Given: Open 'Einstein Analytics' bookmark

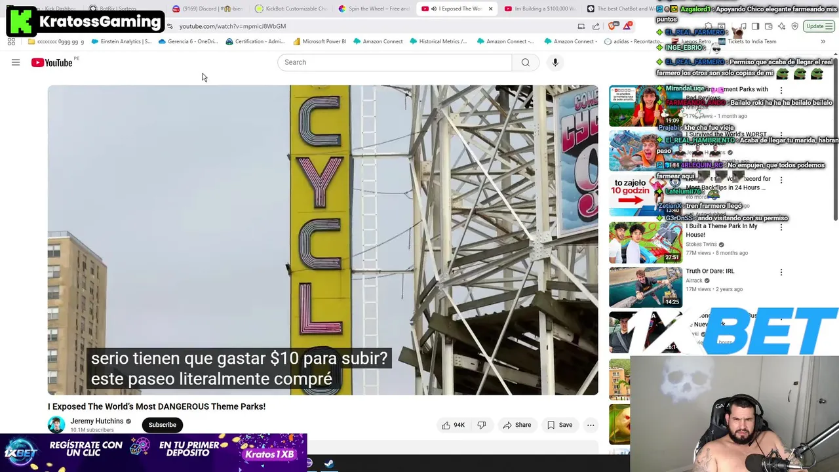Looking at the screenshot, I should tap(121, 41).
